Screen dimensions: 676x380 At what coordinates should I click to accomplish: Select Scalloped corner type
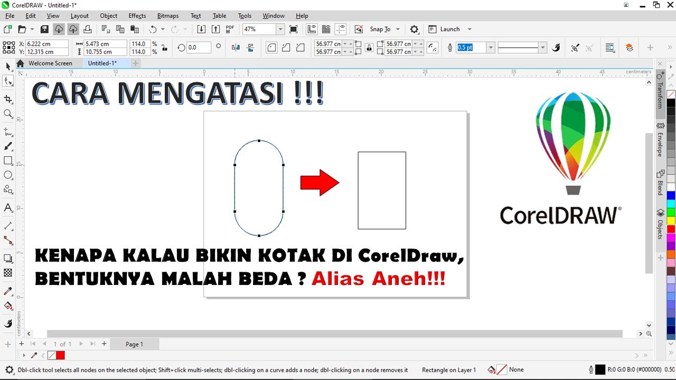click(286, 47)
